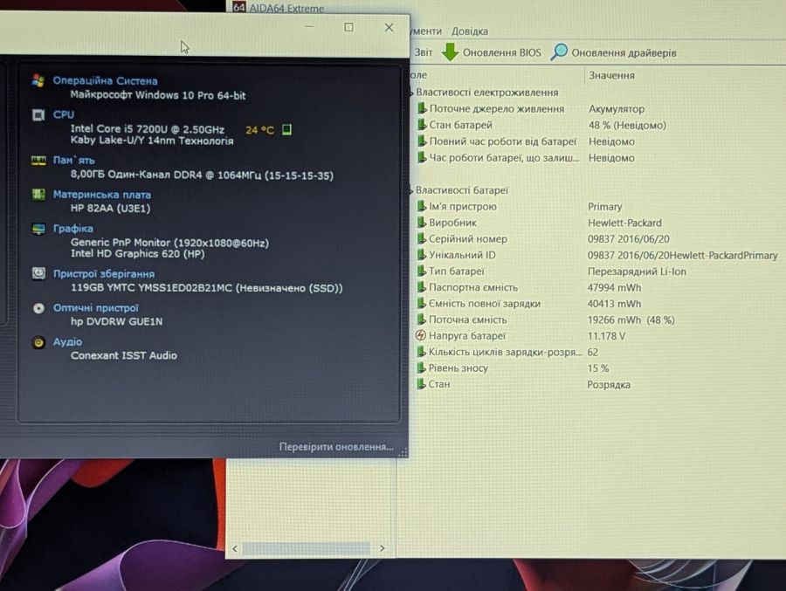Image resolution: width=786 pixels, height=591 pixels.
Task: Click battery icon beside Рівень зносу
Action: tap(421, 368)
